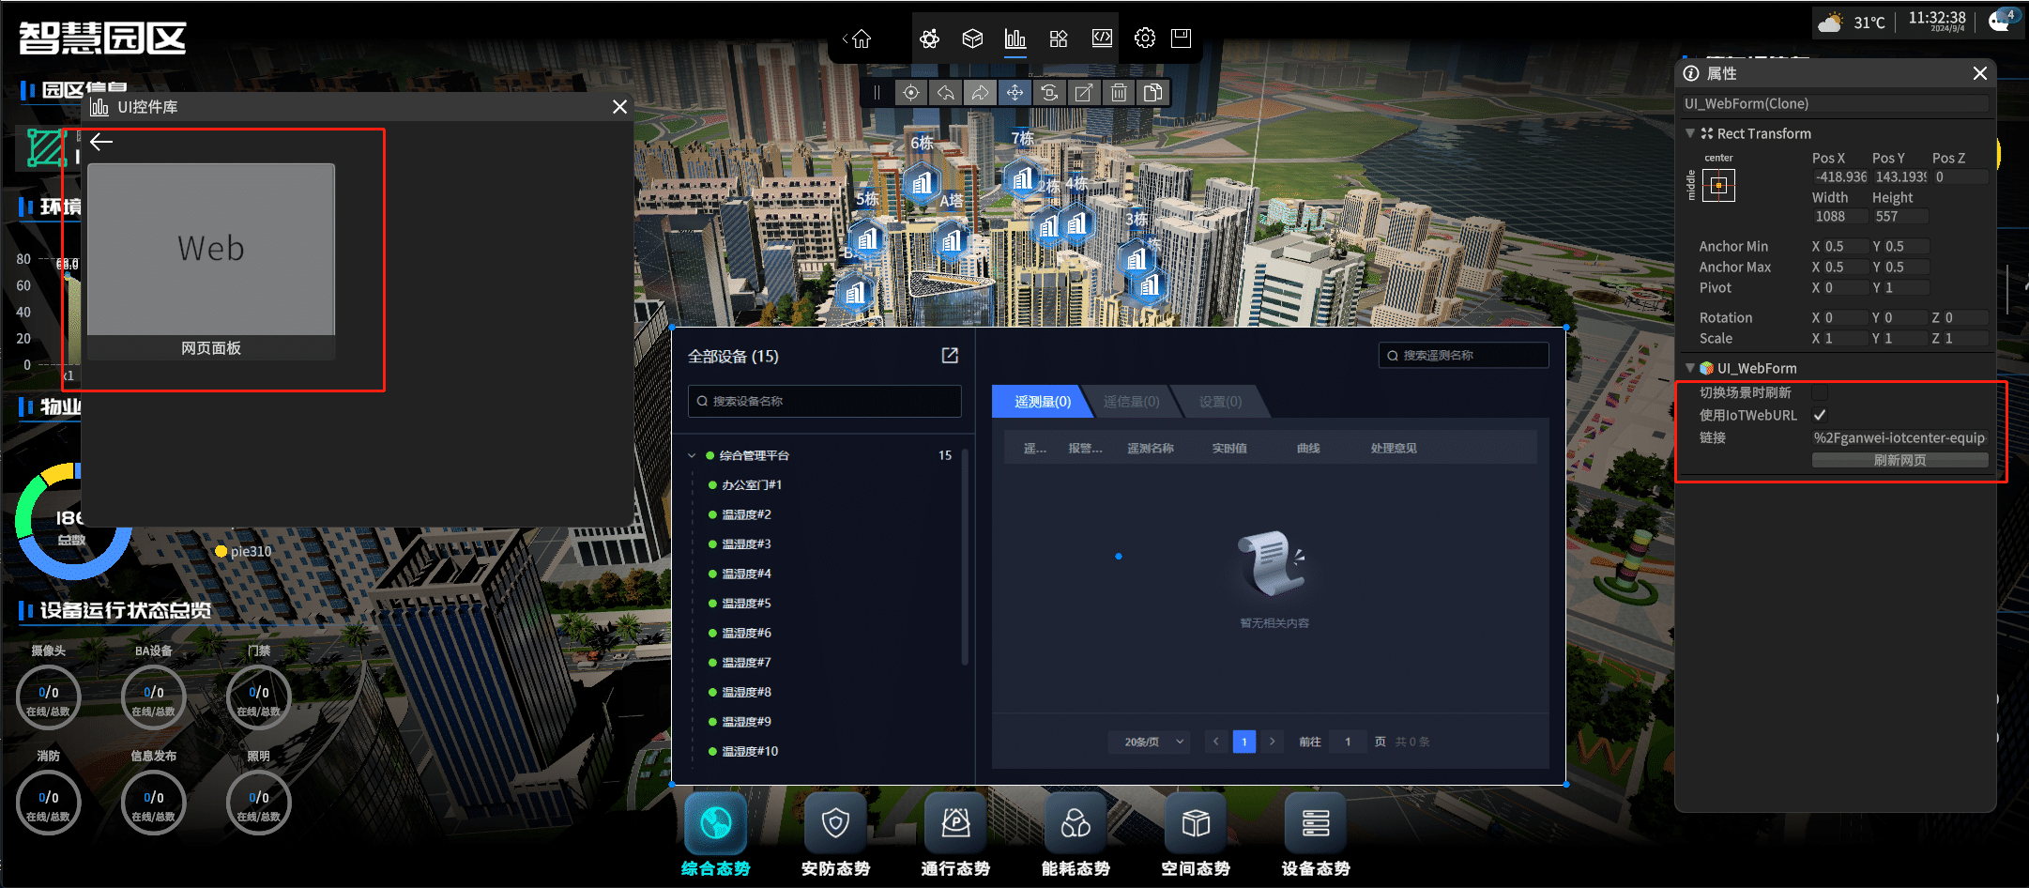Switch to the 遥信量(0) tab
Image resolution: width=2029 pixels, height=888 pixels.
[x=1131, y=402]
